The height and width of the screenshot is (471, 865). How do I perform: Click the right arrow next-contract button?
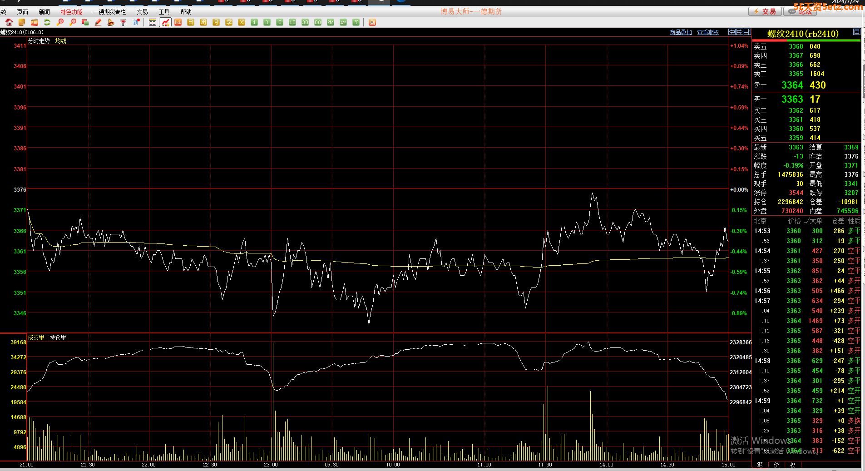coord(739,32)
